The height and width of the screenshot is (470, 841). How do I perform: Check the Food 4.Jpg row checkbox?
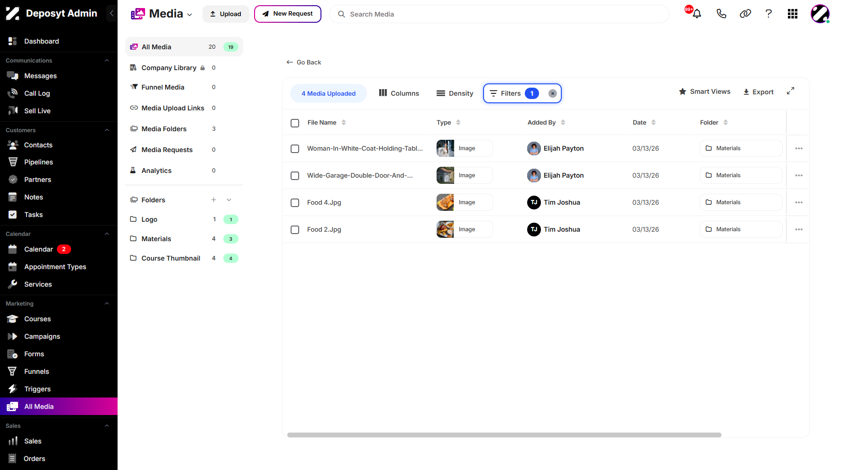[295, 203]
